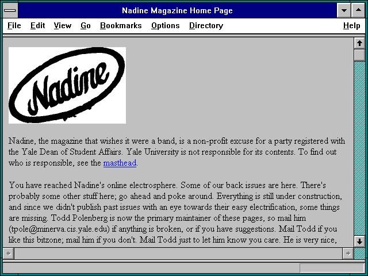Click the words Yale Dean of Student Affairs
Image resolution: width=368 pixels, height=276 pixels.
click(71, 152)
